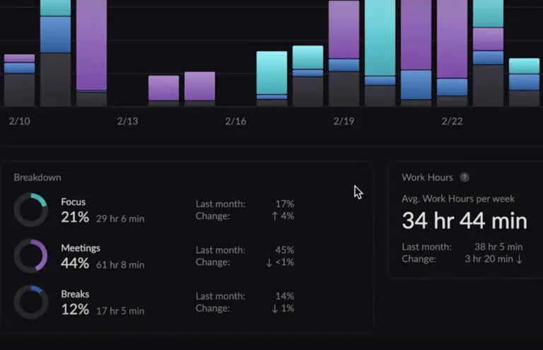
Task: Click the Focus donut chart icon
Action: click(x=31, y=210)
